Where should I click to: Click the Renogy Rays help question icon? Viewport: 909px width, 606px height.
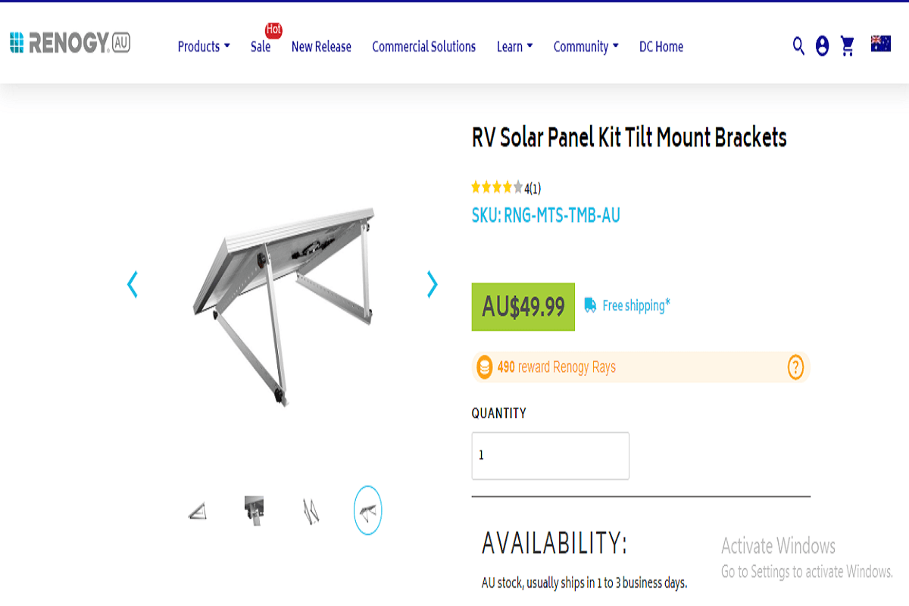tap(795, 367)
